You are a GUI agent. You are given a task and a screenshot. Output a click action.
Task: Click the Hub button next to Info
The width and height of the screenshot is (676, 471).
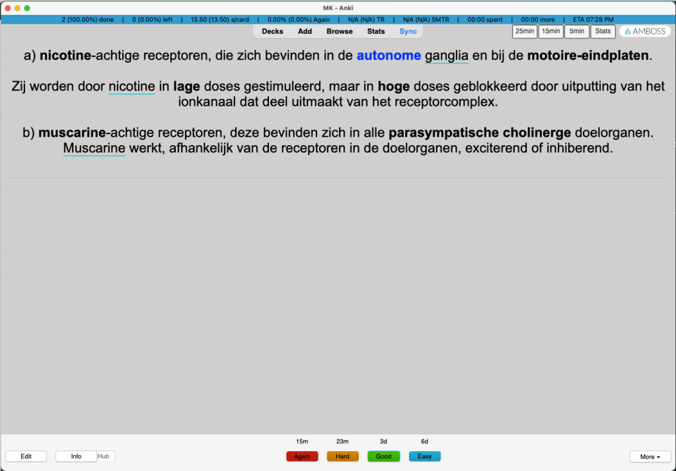[x=104, y=456]
